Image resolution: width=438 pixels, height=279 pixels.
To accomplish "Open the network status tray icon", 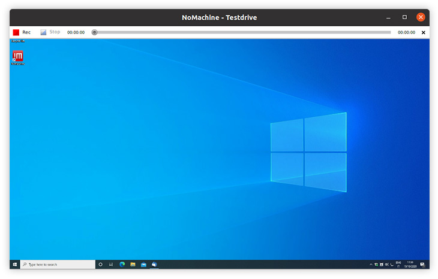I will [382, 264].
